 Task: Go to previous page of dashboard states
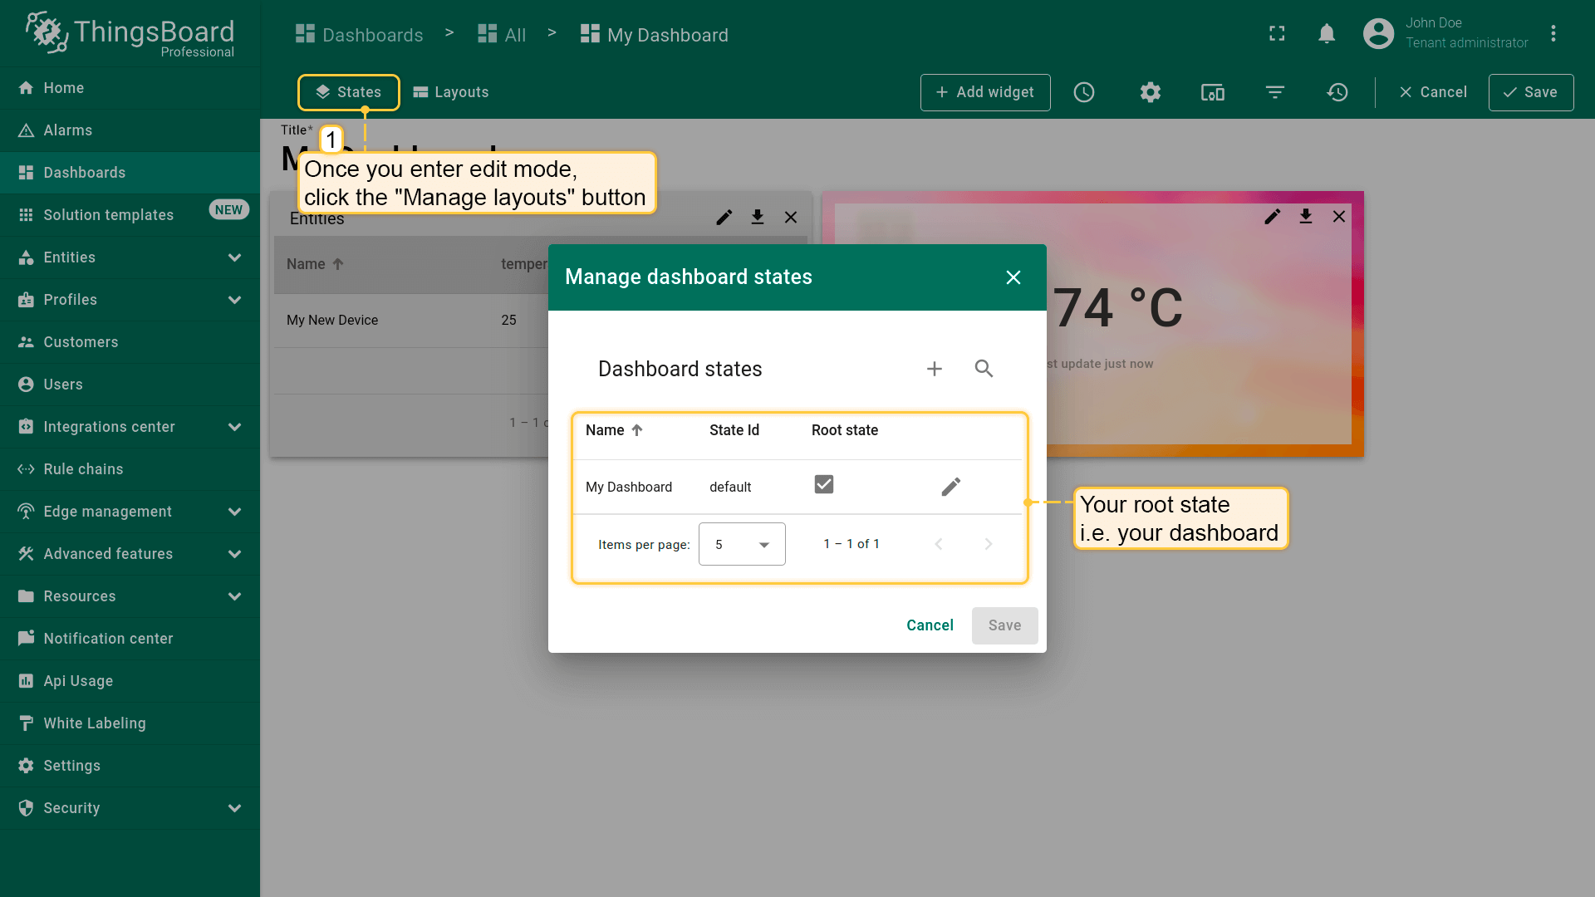pos(939,544)
